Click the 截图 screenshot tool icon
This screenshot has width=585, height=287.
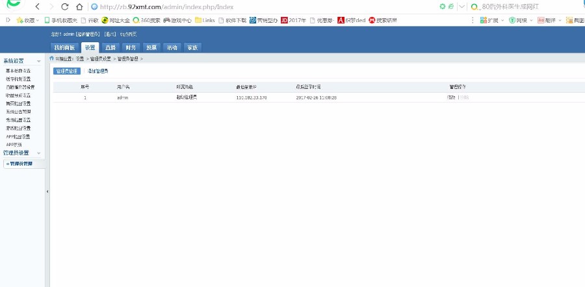pos(569,21)
